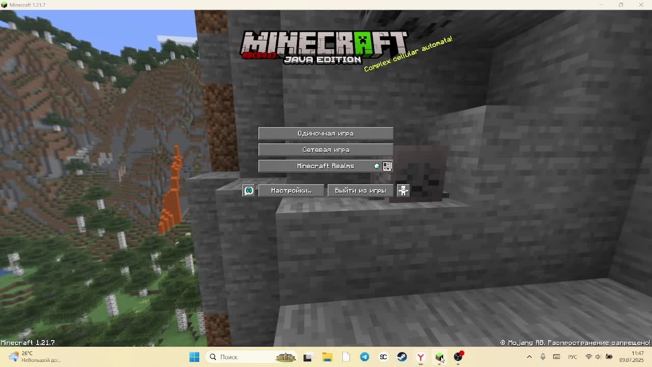This screenshot has width=652, height=367.
Task: Click the microphone tray icon
Action: 543,357
